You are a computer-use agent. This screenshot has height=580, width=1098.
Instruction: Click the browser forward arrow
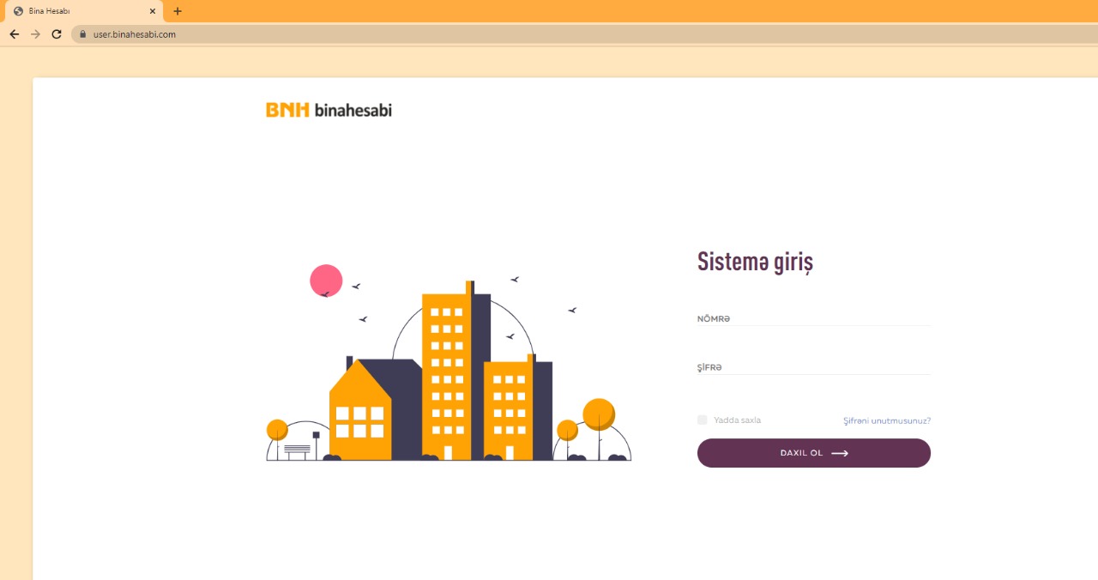[x=35, y=34]
